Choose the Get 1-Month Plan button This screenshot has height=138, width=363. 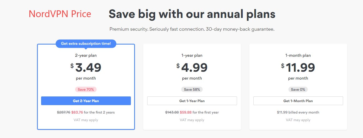click(x=298, y=101)
